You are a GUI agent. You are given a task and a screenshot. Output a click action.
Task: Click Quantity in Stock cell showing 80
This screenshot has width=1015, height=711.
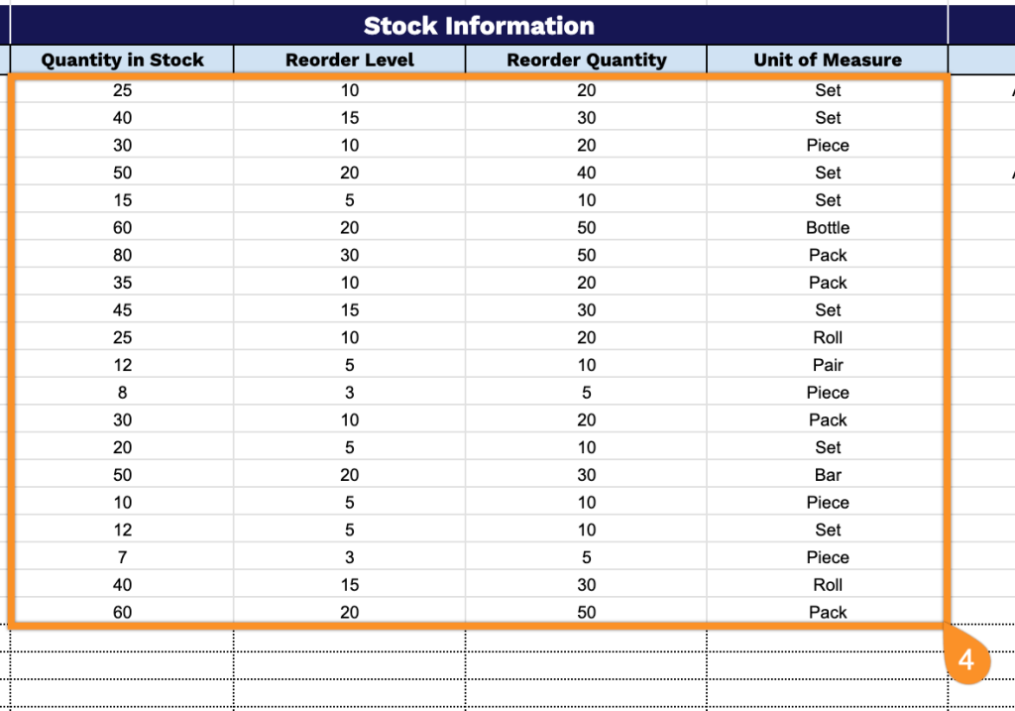point(122,255)
